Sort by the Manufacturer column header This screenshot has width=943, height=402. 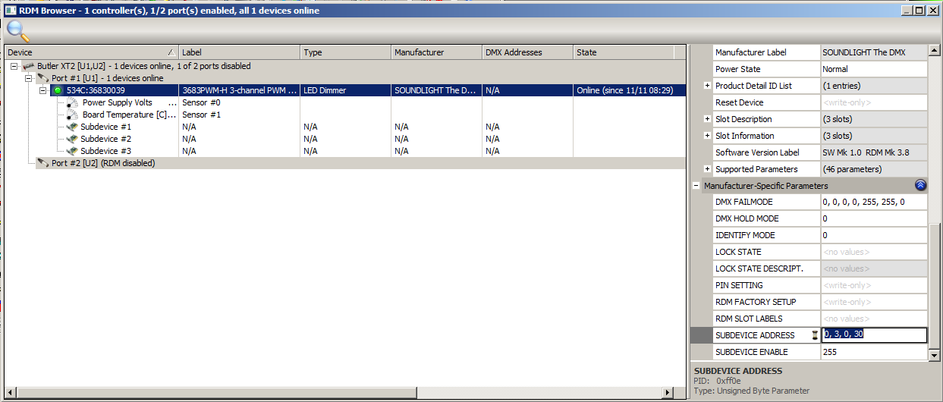tap(436, 52)
